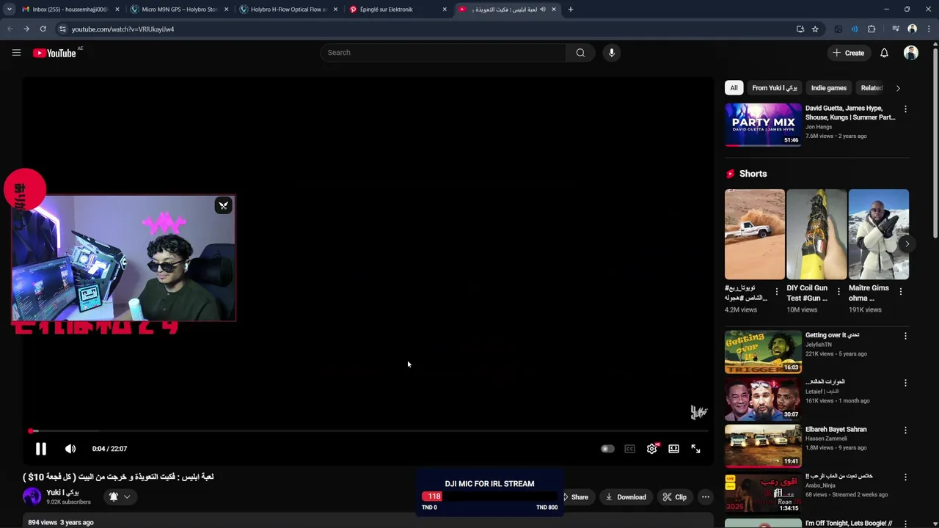Install app icon in address bar
This screenshot has width=939, height=528.
point(800,29)
